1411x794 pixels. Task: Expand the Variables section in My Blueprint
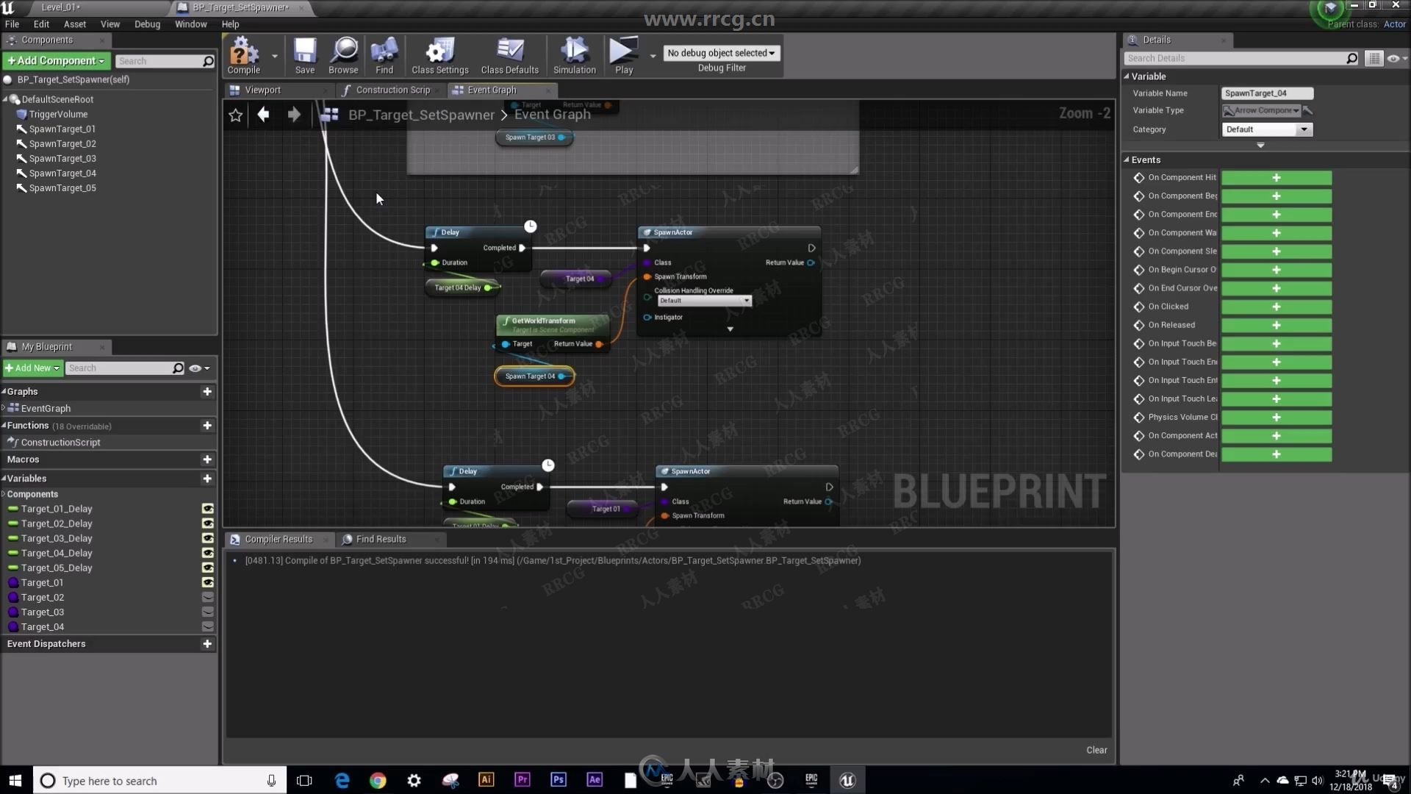coord(5,478)
